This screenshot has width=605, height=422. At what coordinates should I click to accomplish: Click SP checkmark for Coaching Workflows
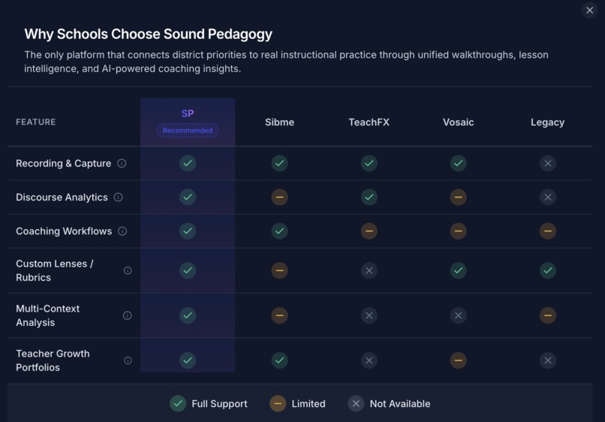point(188,231)
